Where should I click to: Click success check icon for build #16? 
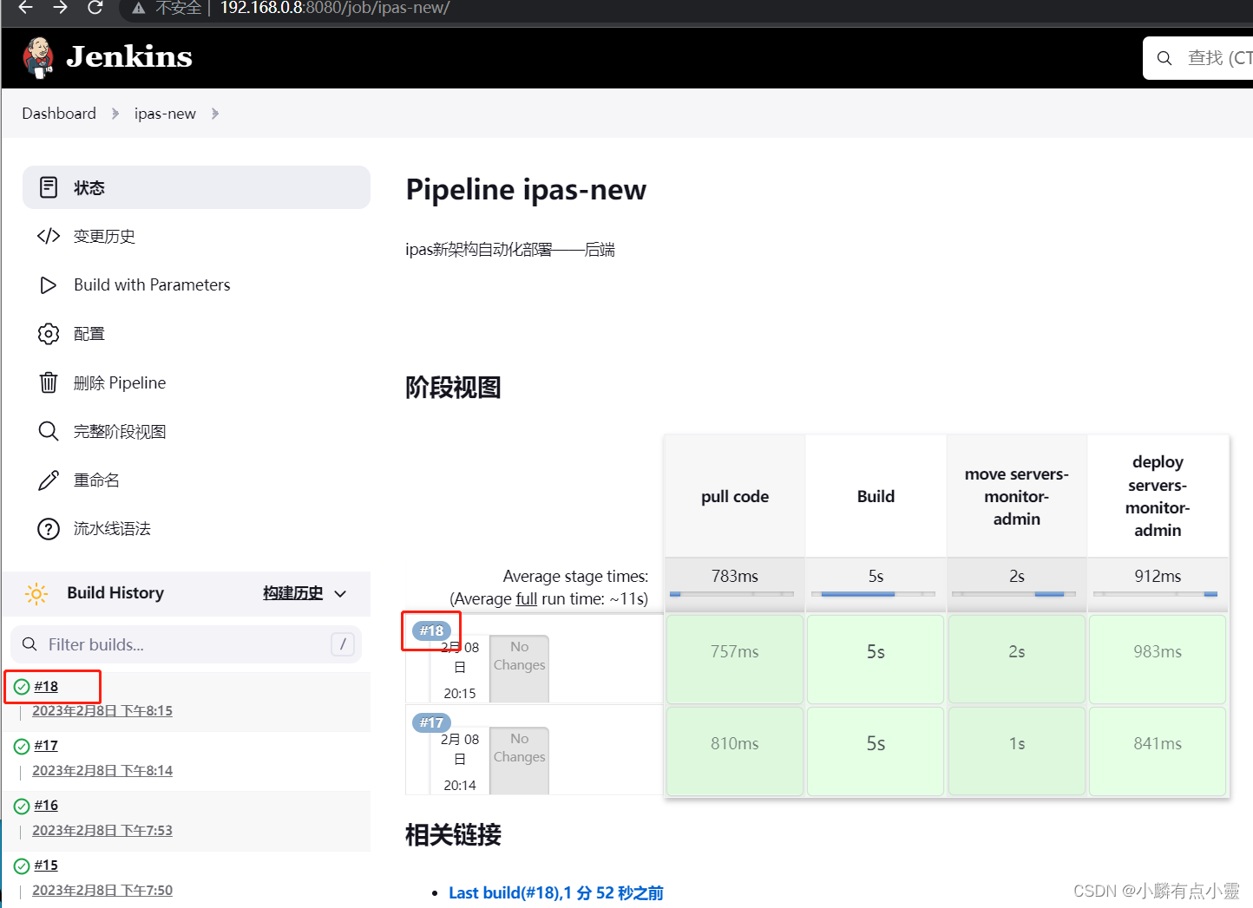tap(22, 806)
